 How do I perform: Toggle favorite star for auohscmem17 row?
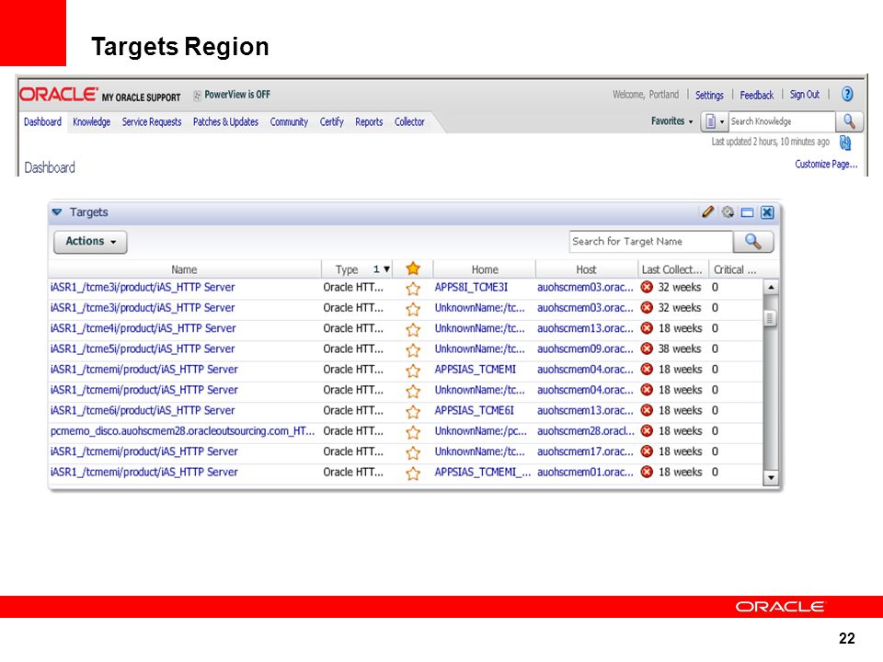[413, 452]
